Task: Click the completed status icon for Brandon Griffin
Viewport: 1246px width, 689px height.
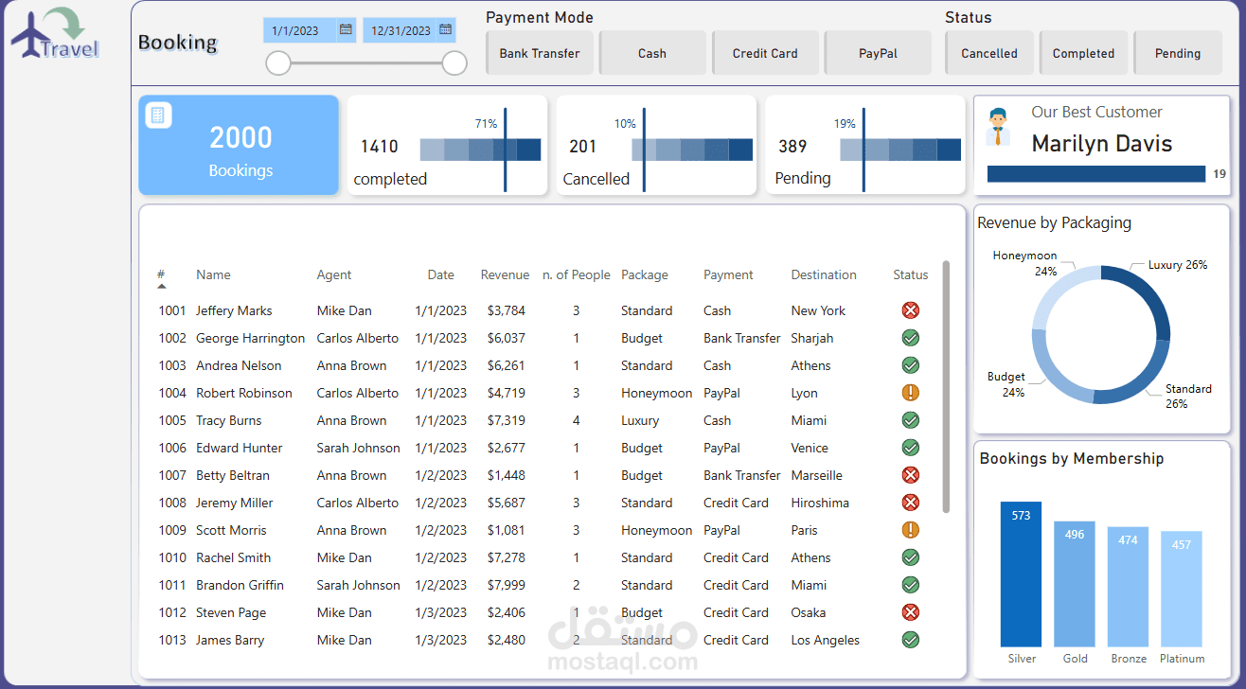Action: coord(911,585)
